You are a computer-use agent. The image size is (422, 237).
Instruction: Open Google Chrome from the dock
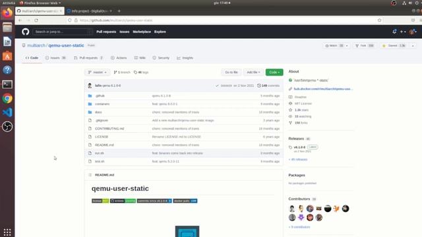tap(7, 99)
